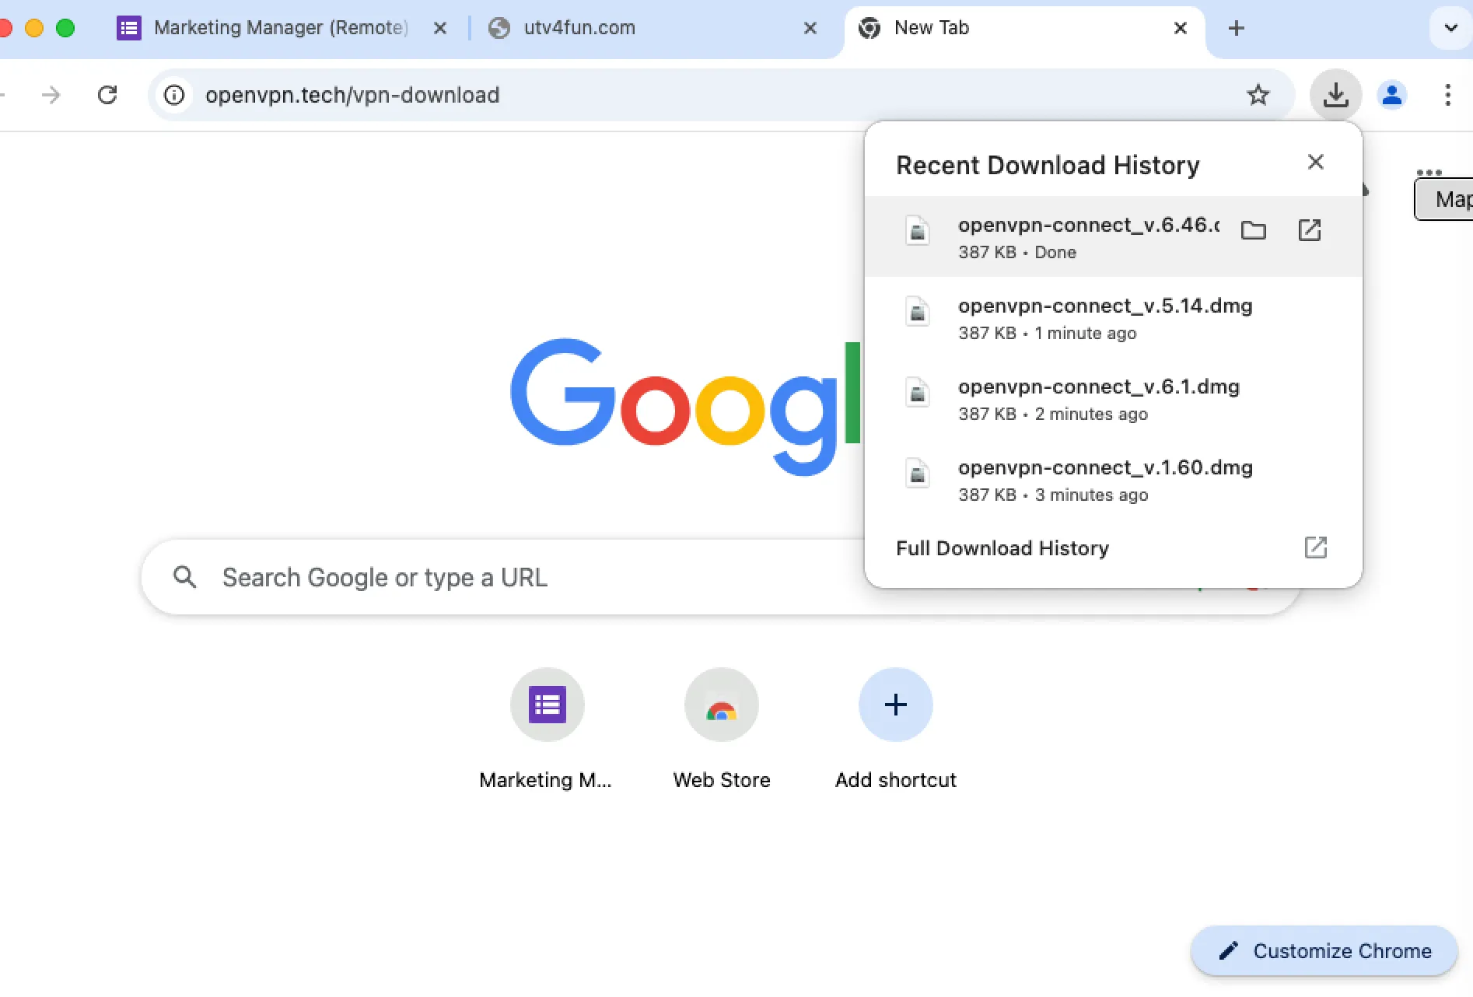Open the Web Store shortcut

pos(721,705)
